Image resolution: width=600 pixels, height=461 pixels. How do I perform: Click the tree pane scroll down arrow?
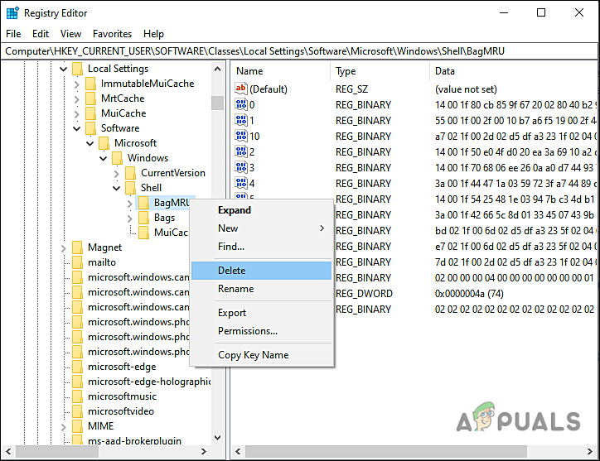click(x=217, y=438)
